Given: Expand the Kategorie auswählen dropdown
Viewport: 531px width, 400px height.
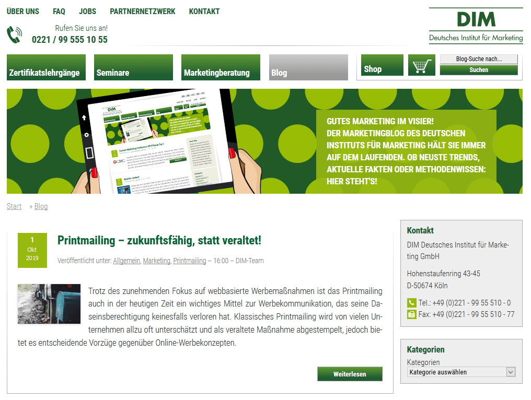Looking at the screenshot, I should click(x=461, y=372).
